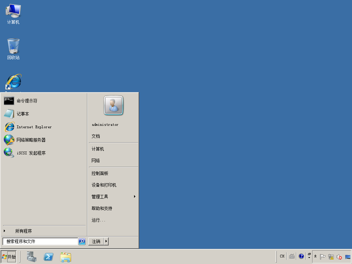Open the arrow menu next to 注销
Screen dimensions: 352x264
tap(106, 241)
